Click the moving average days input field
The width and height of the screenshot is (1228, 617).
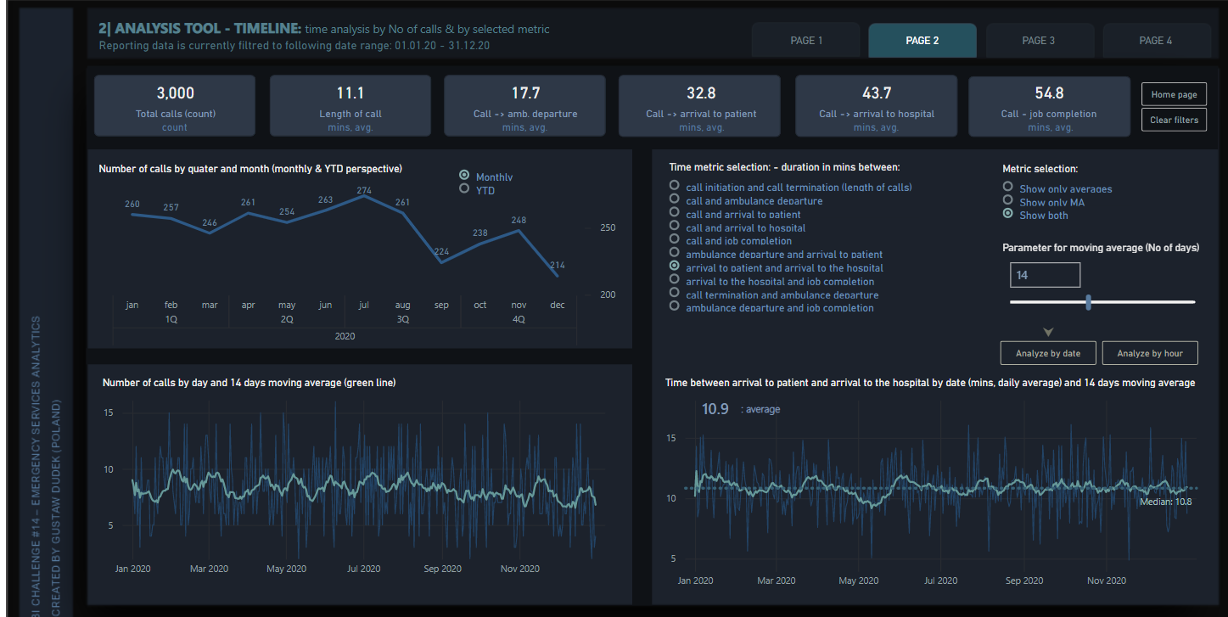[1045, 275]
